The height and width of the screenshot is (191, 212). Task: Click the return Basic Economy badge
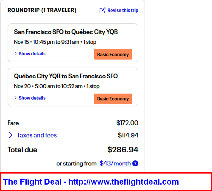(113, 99)
